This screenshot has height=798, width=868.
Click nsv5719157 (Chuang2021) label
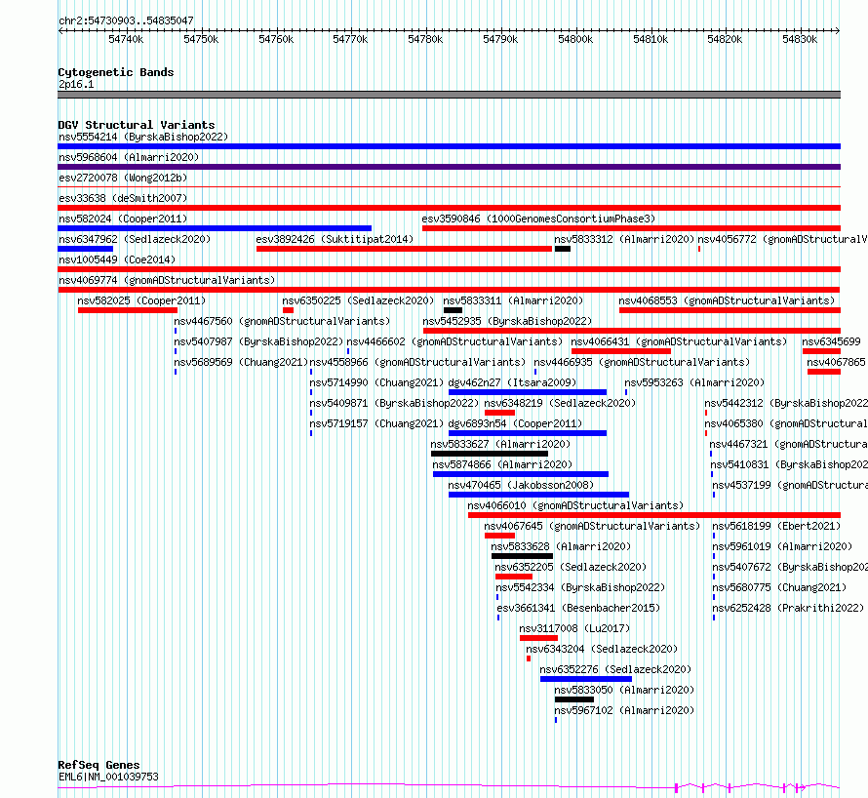click(x=376, y=423)
